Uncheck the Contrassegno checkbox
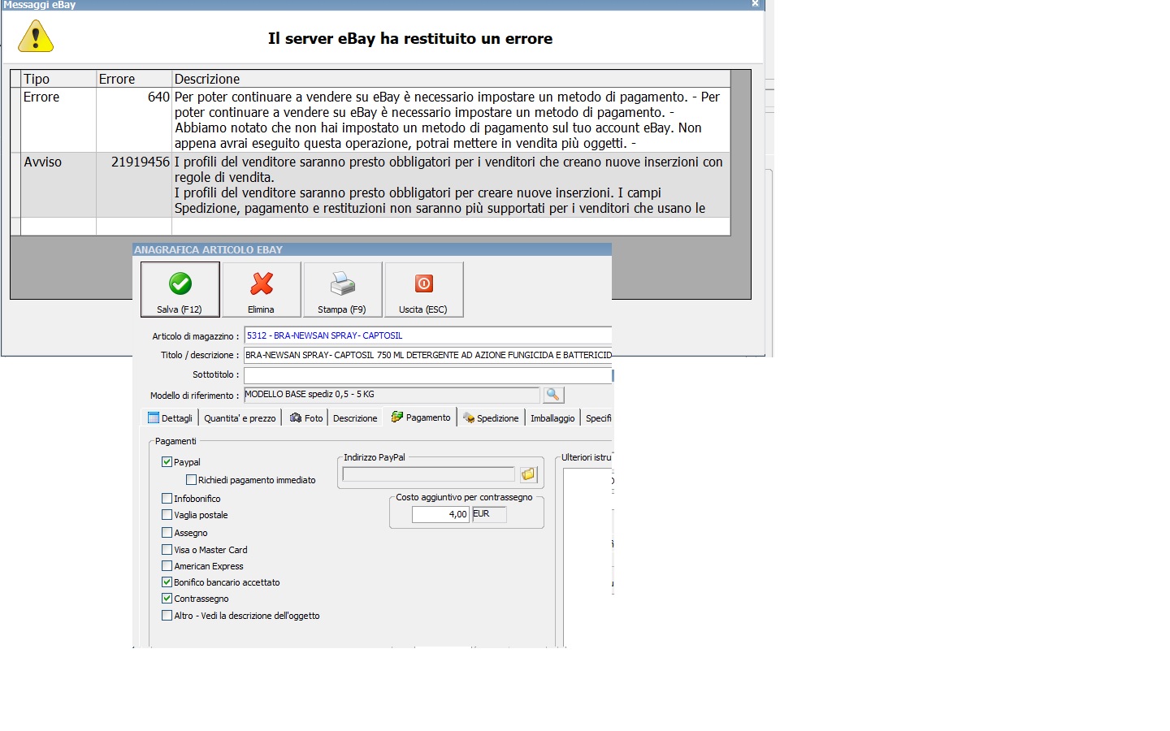1170x731 pixels. [167, 598]
